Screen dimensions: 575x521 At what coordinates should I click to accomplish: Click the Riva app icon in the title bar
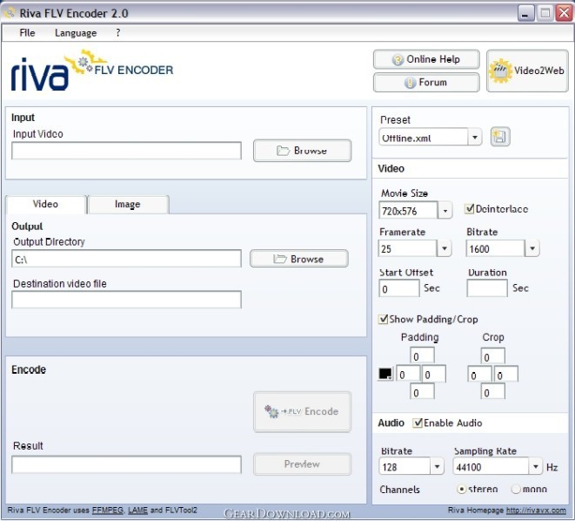click(x=10, y=13)
